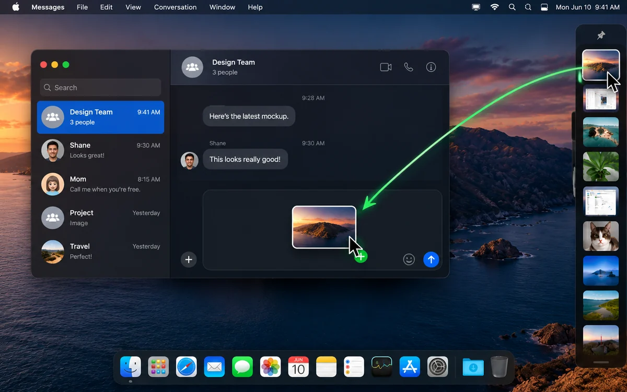Open Finder from the Dock
Viewport: 627px width, 392px height.
[131, 367]
